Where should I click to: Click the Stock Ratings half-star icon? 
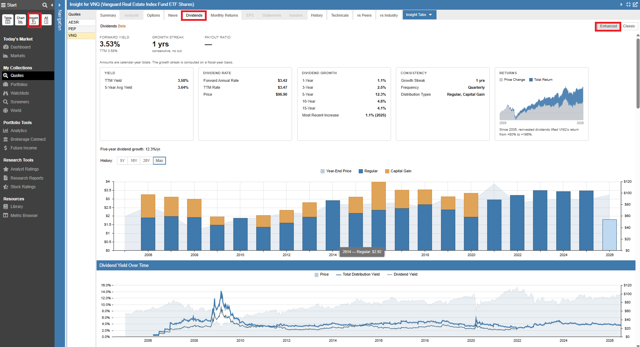(6, 187)
